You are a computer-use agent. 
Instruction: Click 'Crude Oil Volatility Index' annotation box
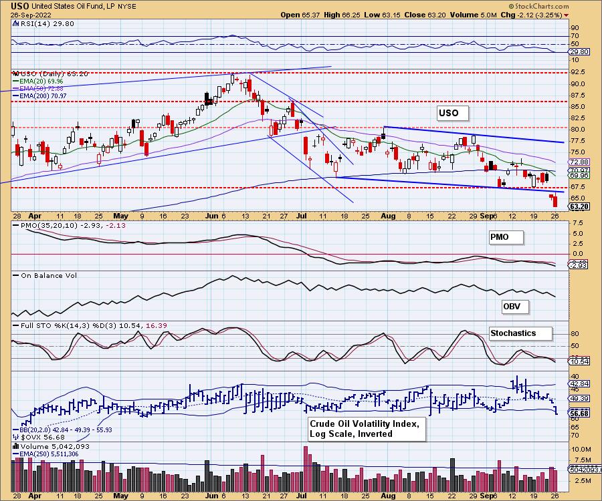pyautogui.click(x=367, y=429)
